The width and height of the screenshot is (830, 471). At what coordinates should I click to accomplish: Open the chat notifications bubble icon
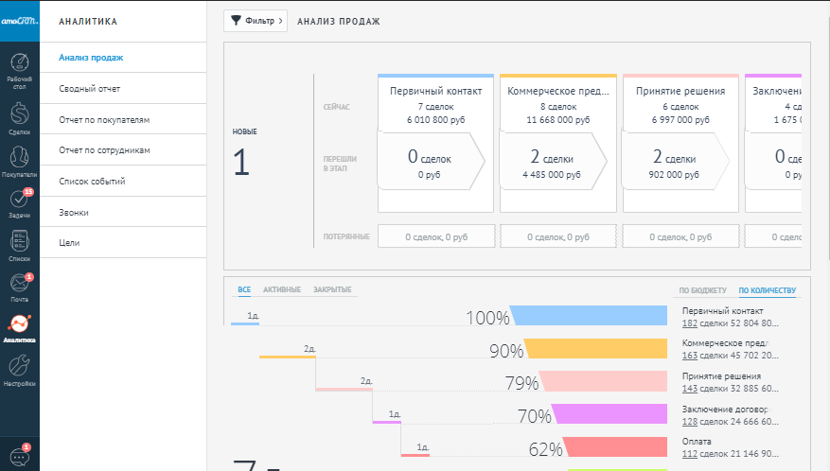pos(19,455)
